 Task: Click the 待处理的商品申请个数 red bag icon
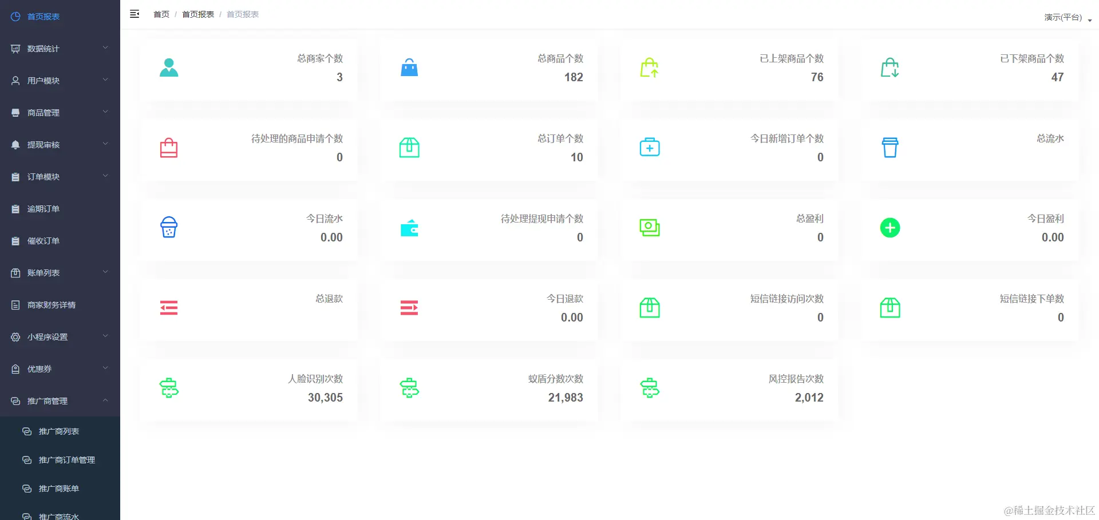169,148
